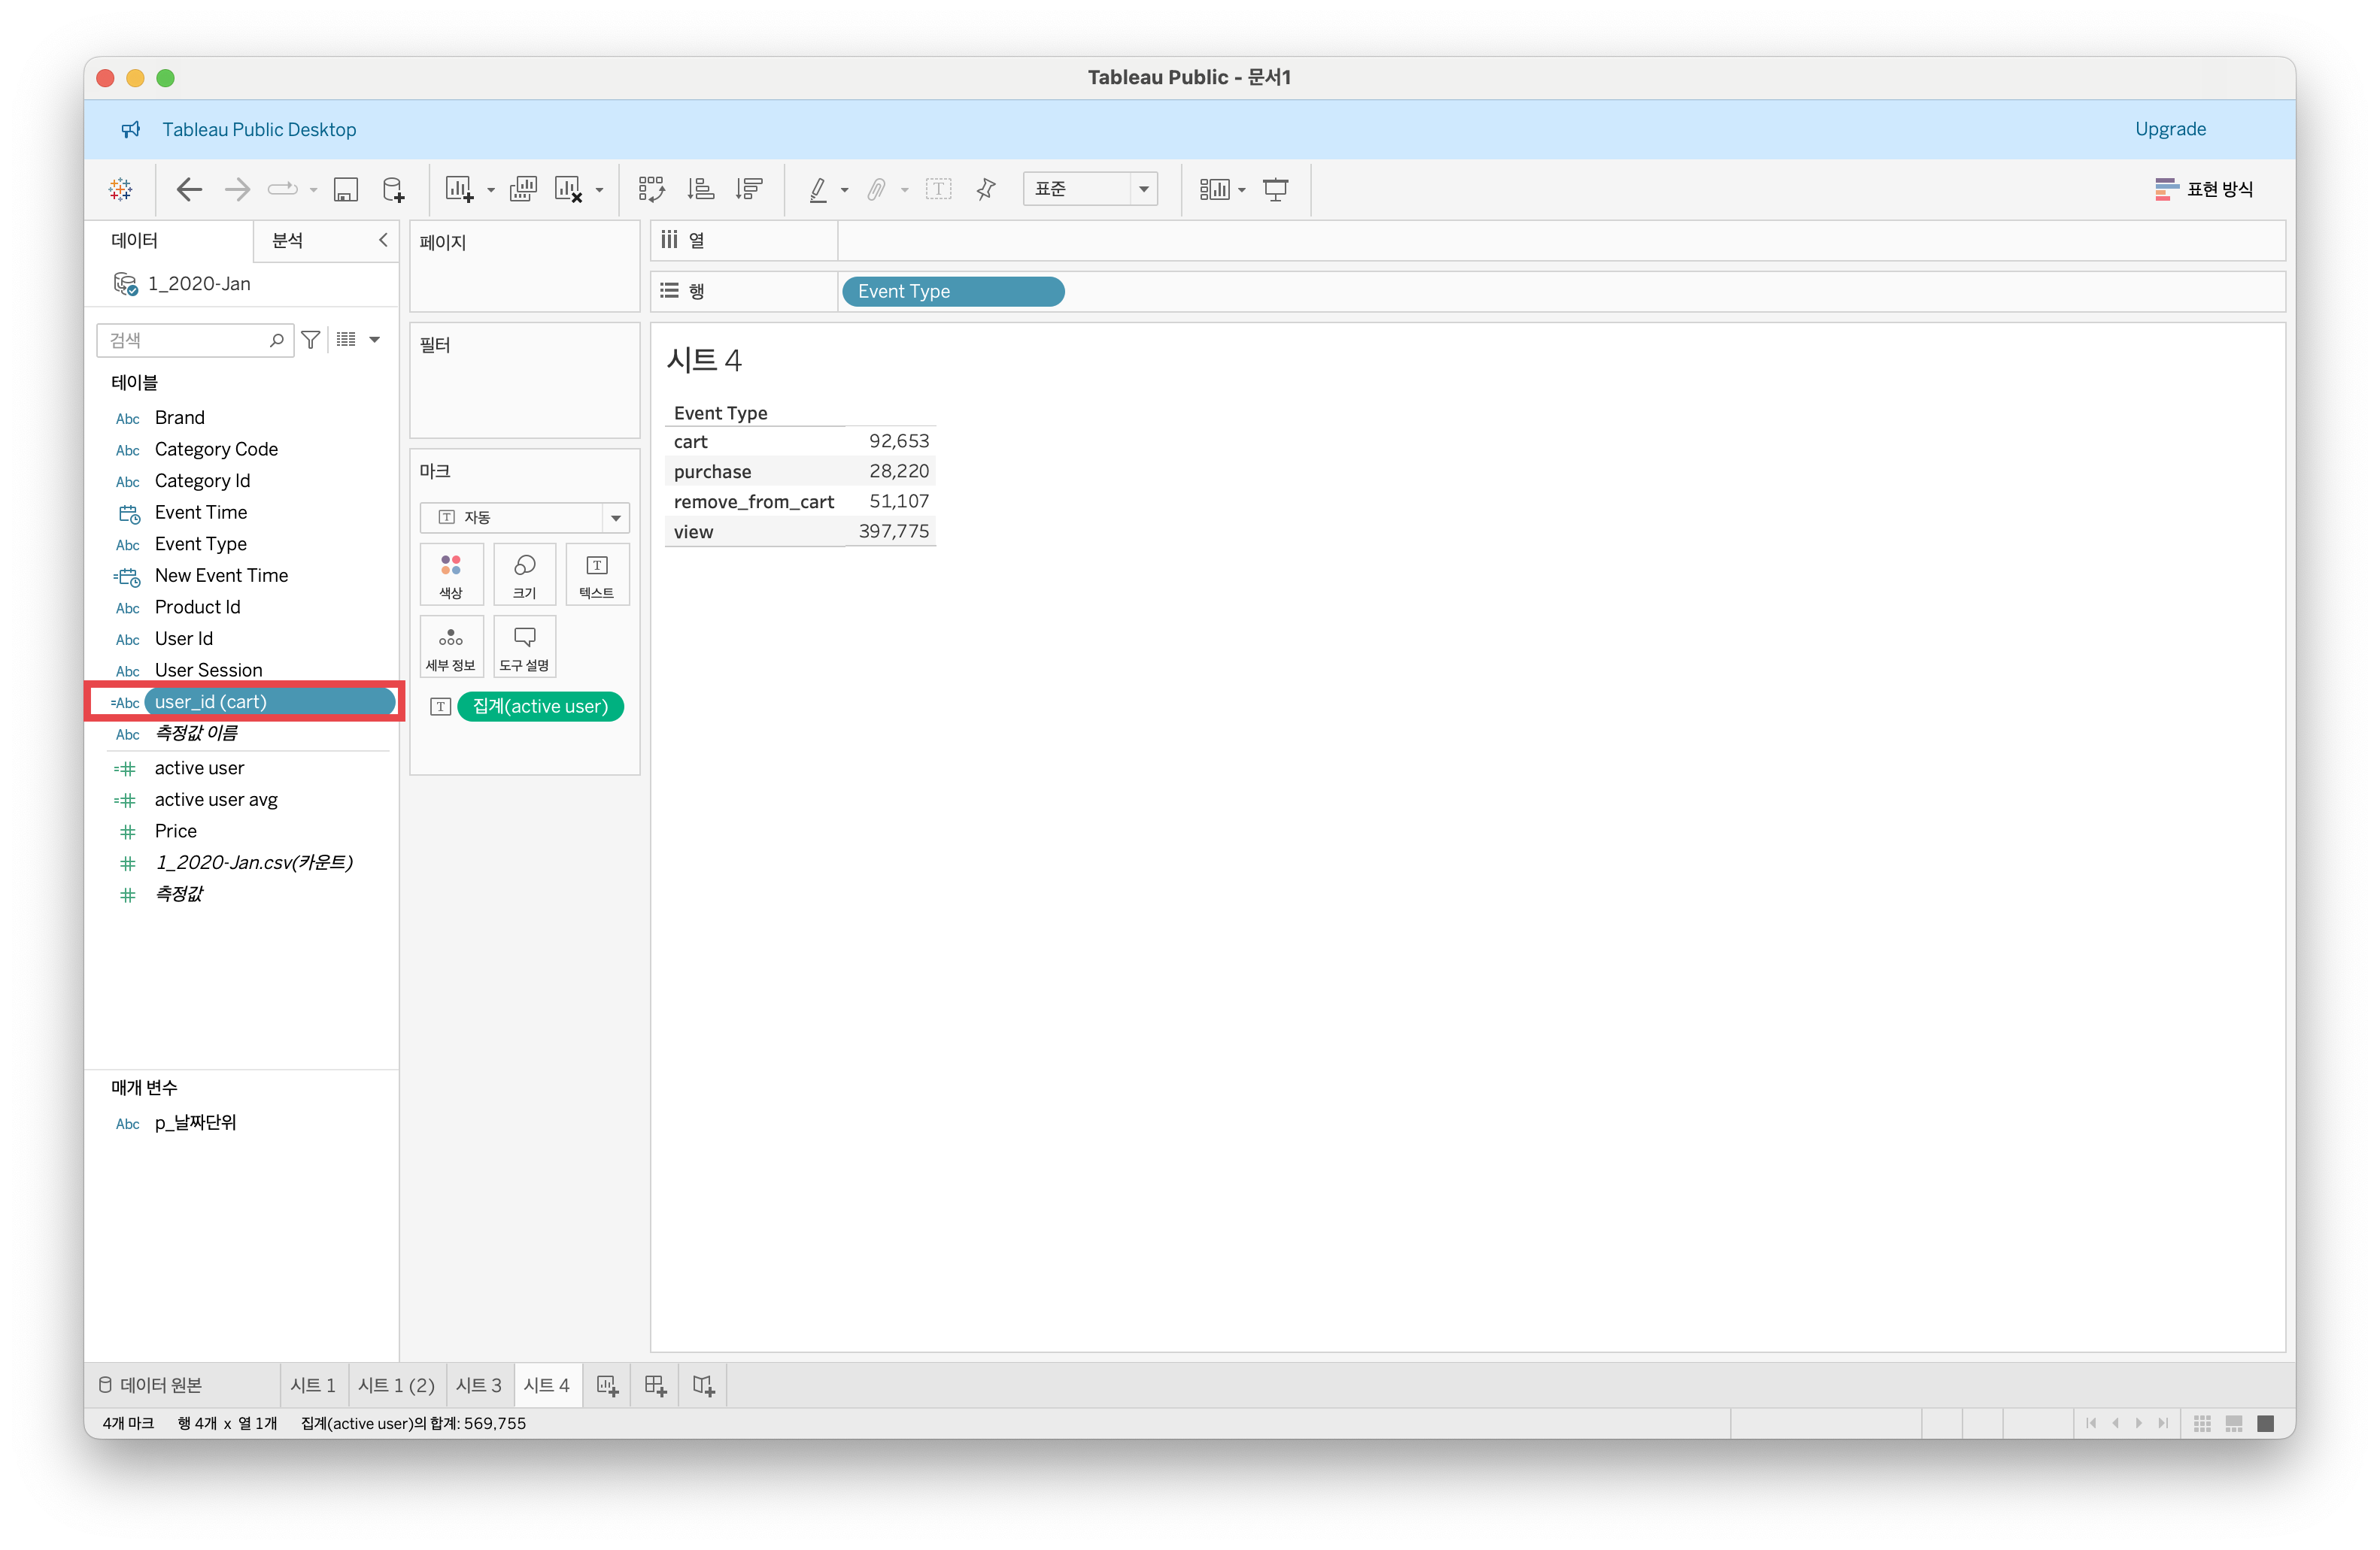Viewport: 2380px width, 1550px height.
Task: Click the Tooltip marks button
Action: (x=524, y=646)
